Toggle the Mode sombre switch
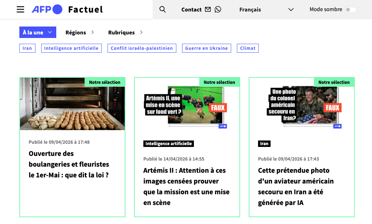 [350, 9]
